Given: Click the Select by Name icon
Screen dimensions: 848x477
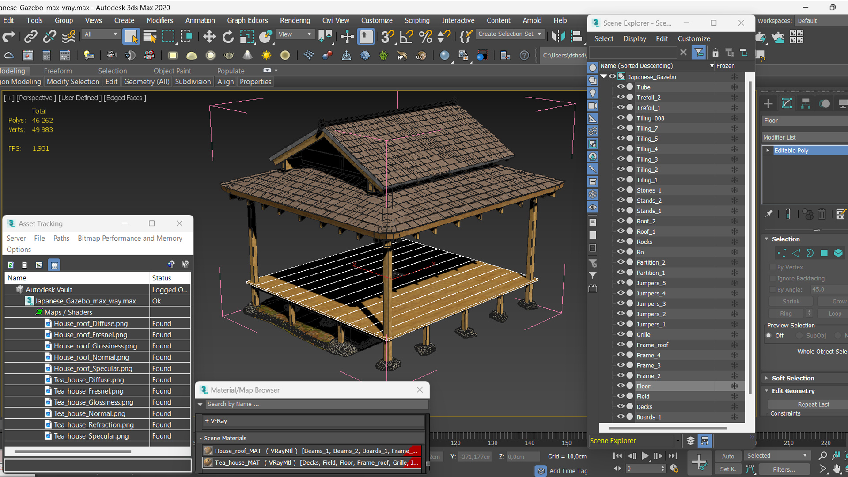Looking at the screenshot, I should [x=150, y=37].
